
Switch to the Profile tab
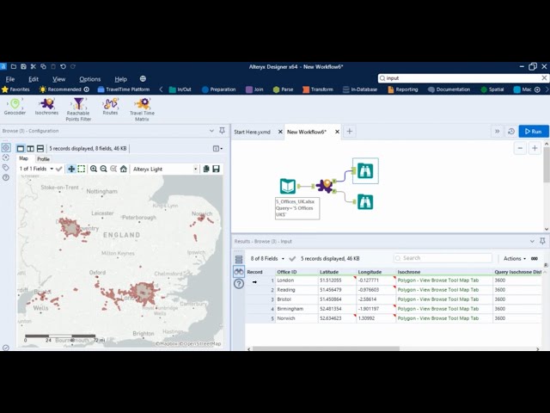44,158
